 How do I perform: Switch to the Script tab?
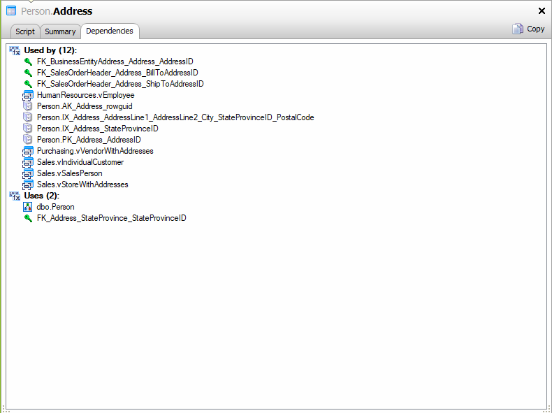(x=25, y=31)
